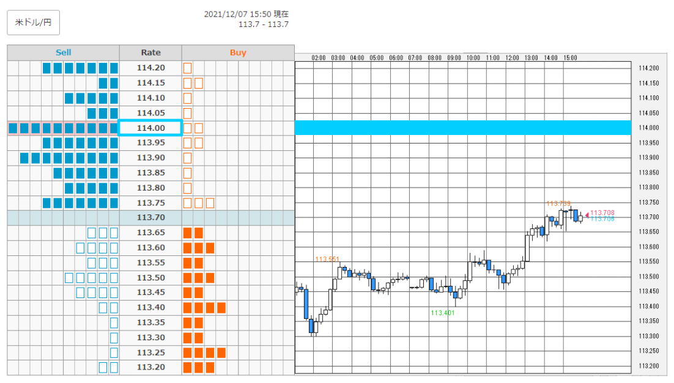Select the highlighted 114.00 rate cell

pyautogui.click(x=150, y=128)
